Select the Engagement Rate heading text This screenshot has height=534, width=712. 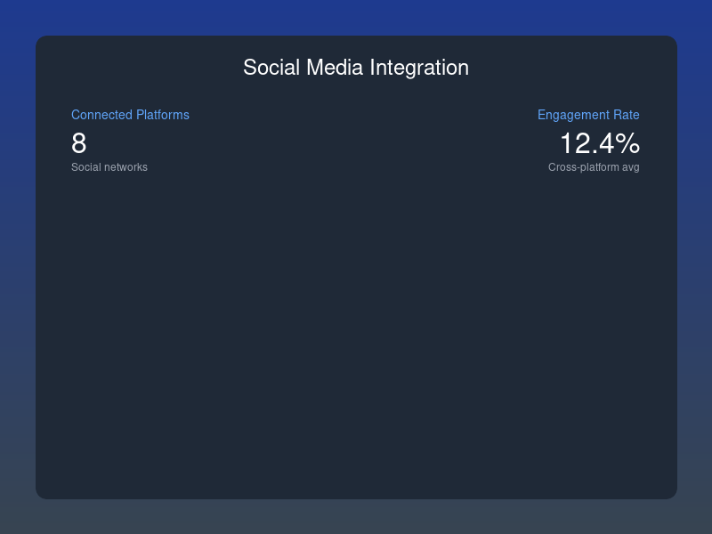coord(588,115)
